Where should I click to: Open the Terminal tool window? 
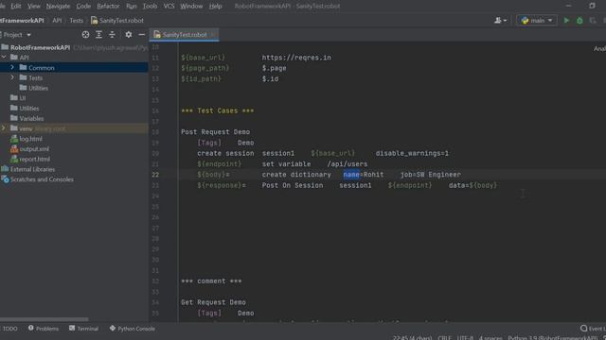pyautogui.click(x=84, y=329)
